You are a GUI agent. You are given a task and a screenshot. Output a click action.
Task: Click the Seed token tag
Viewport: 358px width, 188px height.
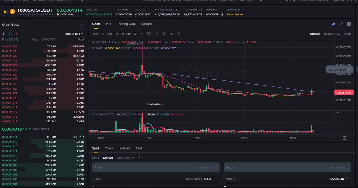point(230,14)
